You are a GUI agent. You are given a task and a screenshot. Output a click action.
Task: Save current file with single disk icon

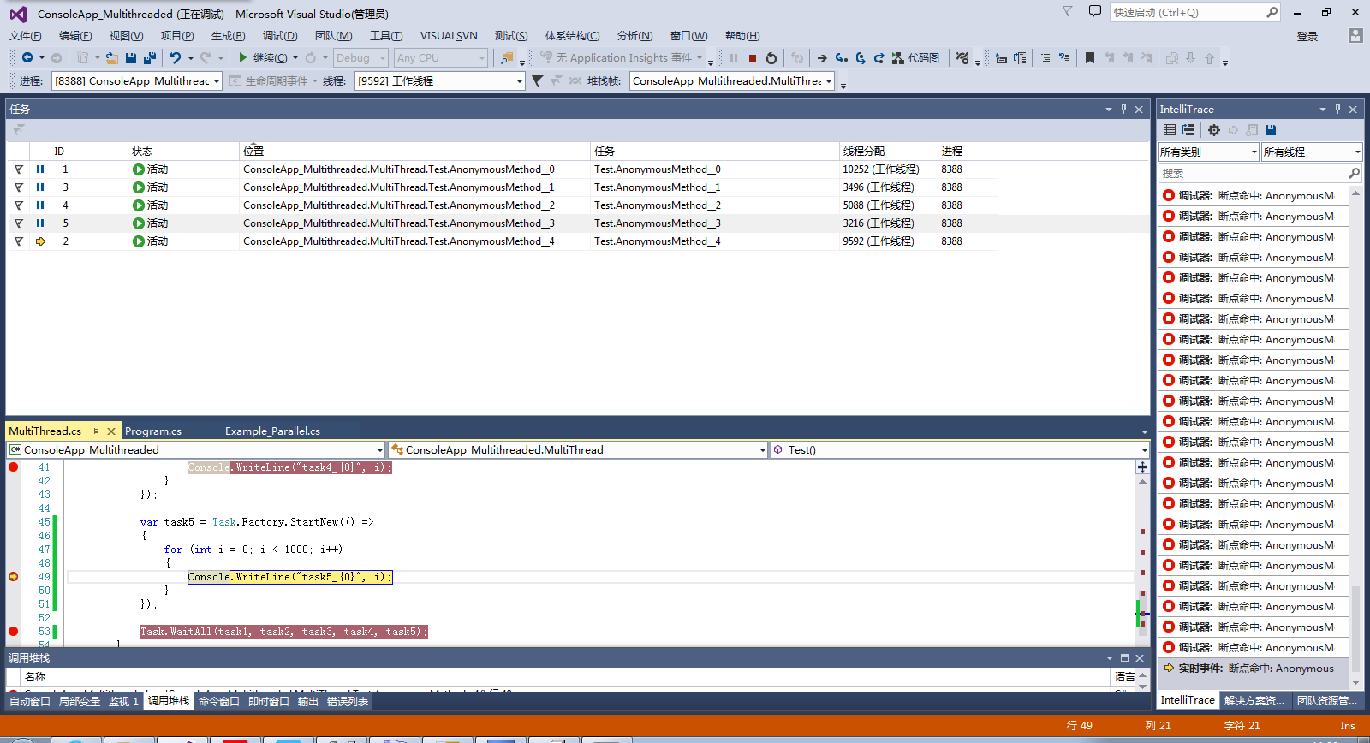click(x=131, y=58)
